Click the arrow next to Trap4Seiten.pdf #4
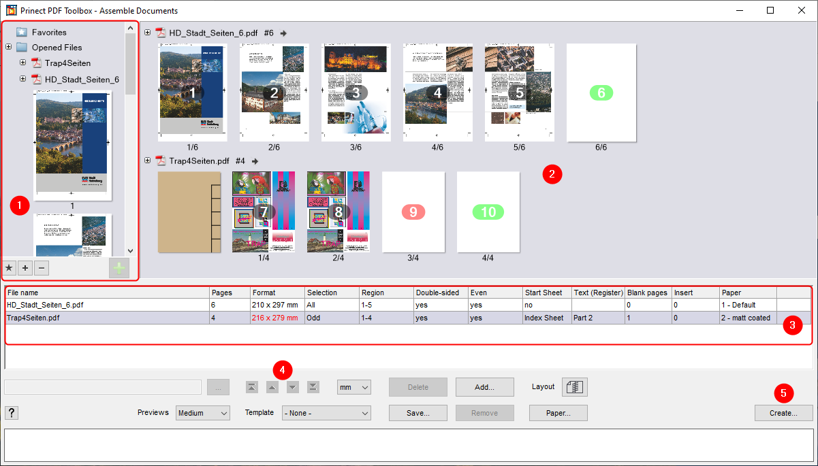 (255, 161)
